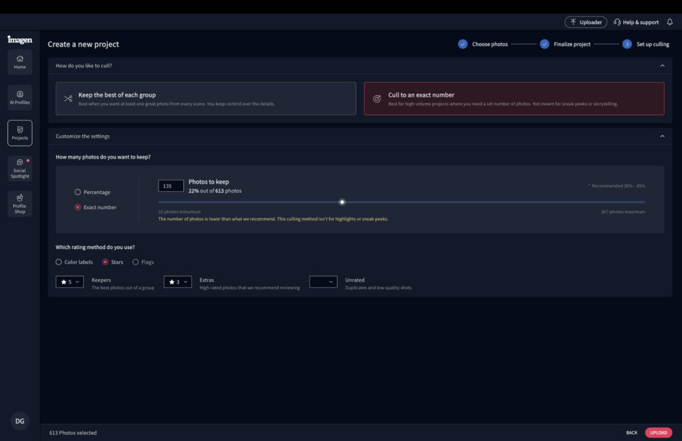
Task: Go to Projects in sidebar
Action: [x=20, y=133]
